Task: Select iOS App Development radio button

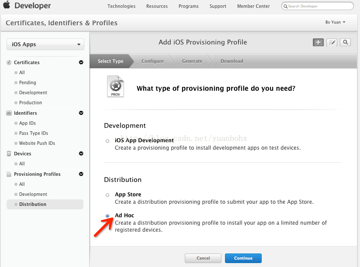Action: tap(107, 141)
